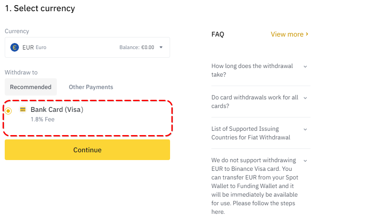Collapse the Binance Visa card EUR FAQ
Image resolution: width=369 pixels, height=222 pixels.
point(305,160)
